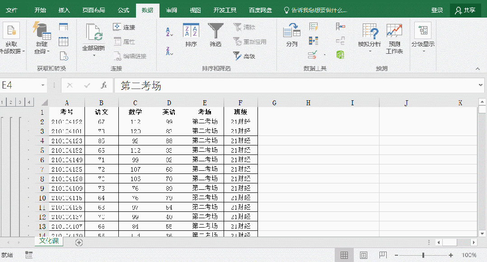The height and width of the screenshot is (262, 487).
Task: Open the Data Validation dropdown arrow
Action: click(x=324, y=55)
